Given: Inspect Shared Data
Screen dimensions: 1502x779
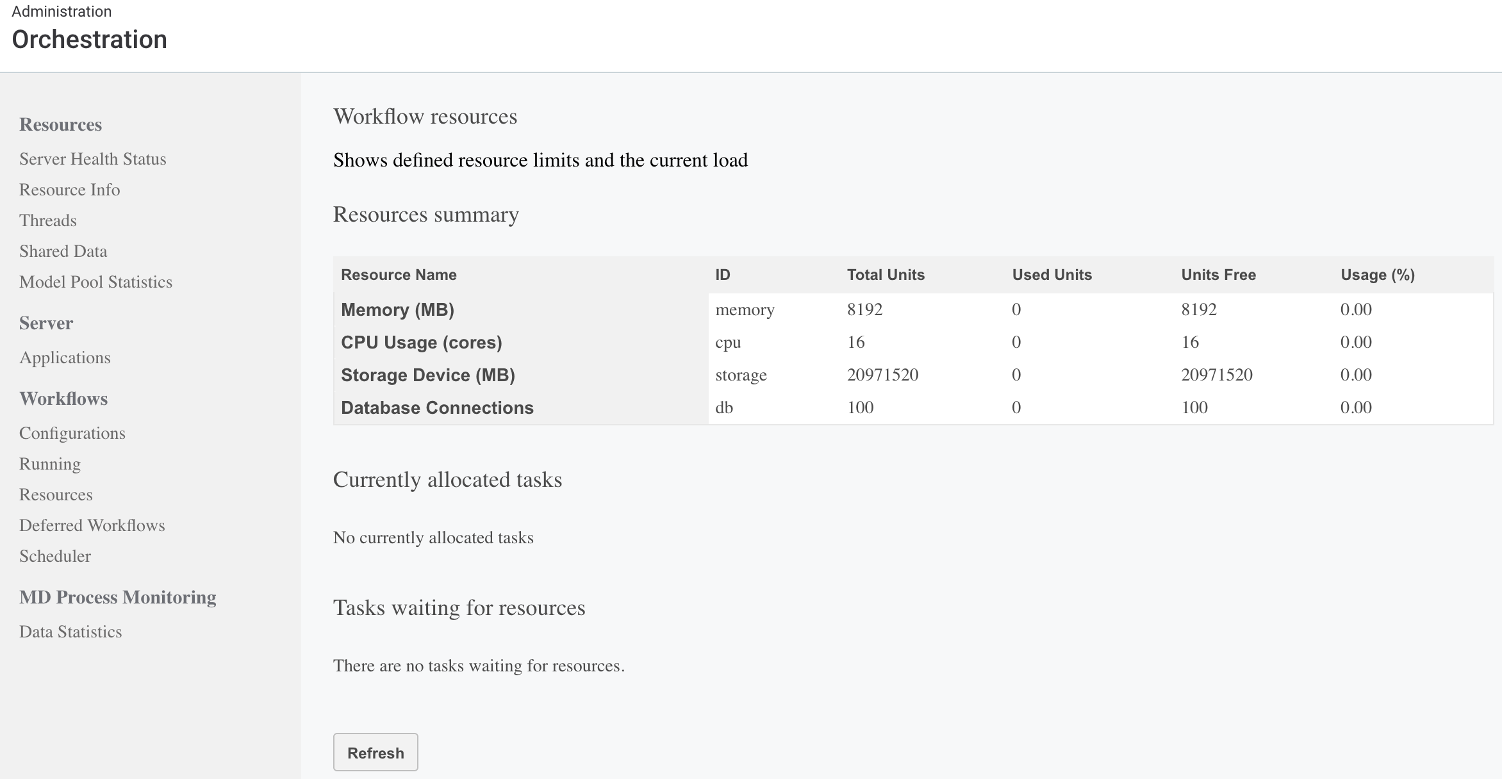Looking at the screenshot, I should coord(63,250).
